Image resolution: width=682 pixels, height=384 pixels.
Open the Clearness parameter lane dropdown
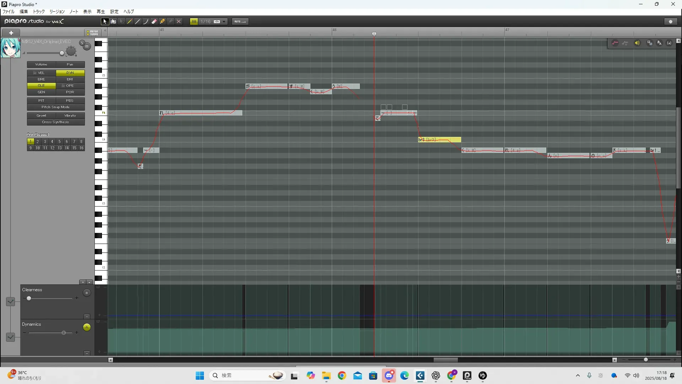coord(11,302)
